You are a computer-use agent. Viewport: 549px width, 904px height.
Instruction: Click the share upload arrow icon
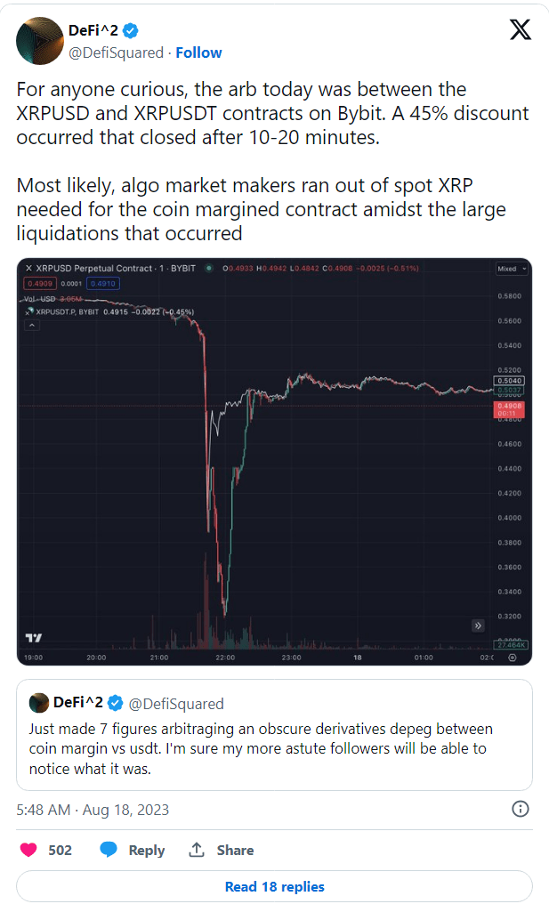pyautogui.click(x=197, y=849)
